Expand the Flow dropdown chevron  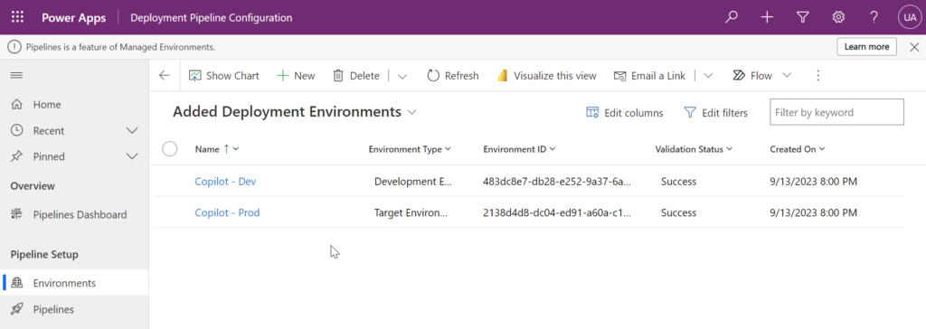click(787, 76)
